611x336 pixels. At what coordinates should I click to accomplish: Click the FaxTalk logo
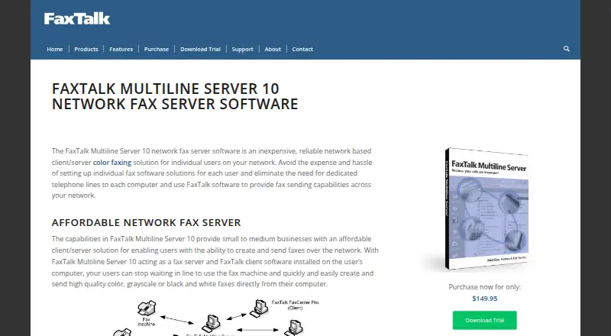click(77, 19)
